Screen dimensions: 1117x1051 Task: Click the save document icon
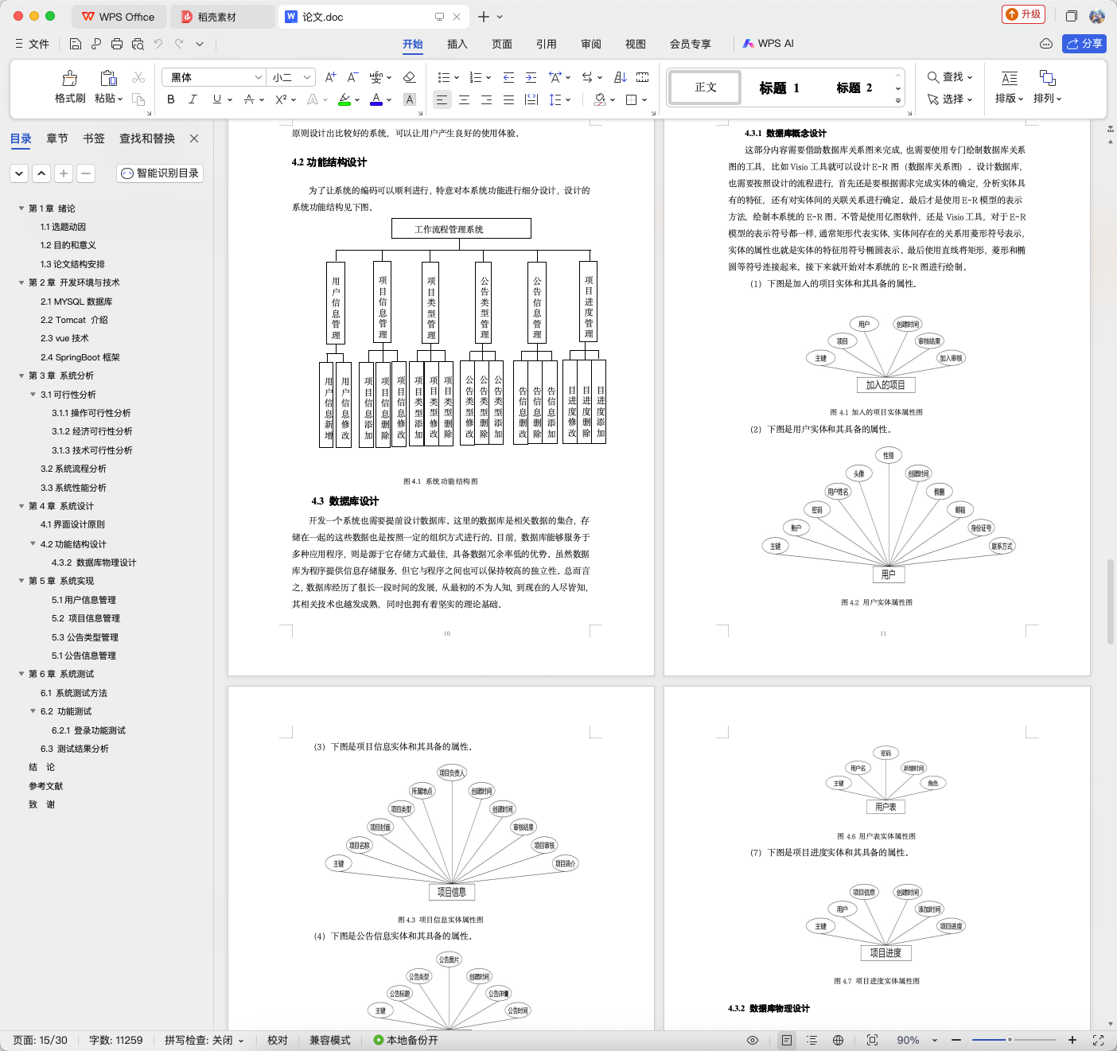pos(76,44)
